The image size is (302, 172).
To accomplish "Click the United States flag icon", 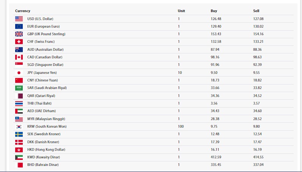I will coord(19,19).
